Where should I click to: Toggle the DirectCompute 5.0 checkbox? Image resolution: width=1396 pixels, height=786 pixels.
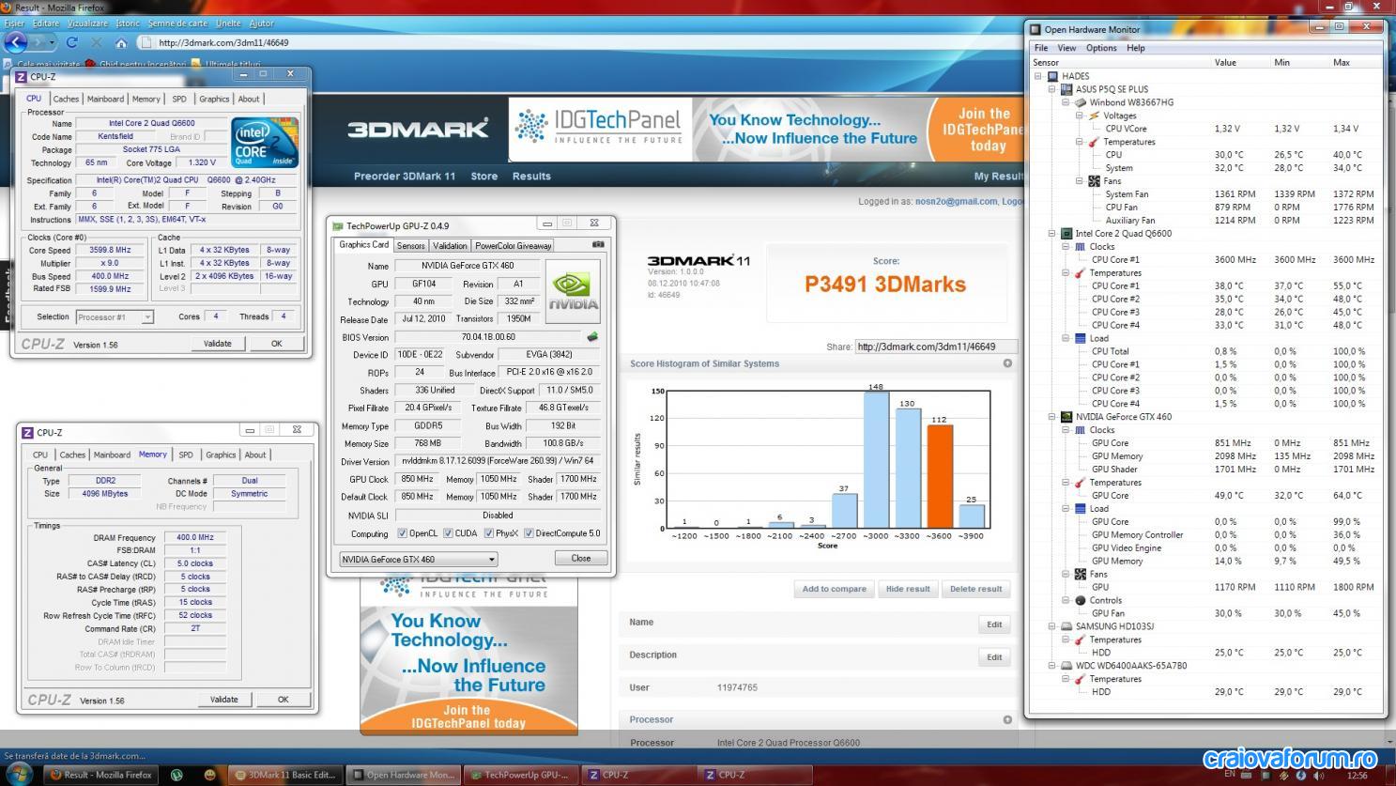pos(528,533)
